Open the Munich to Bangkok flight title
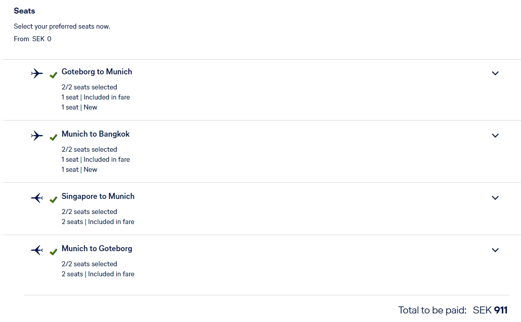521x322 pixels. pos(96,134)
